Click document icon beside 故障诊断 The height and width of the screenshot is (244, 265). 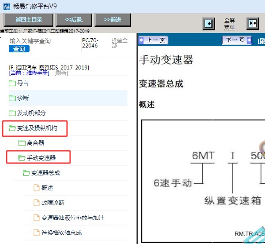tap(37, 203)
